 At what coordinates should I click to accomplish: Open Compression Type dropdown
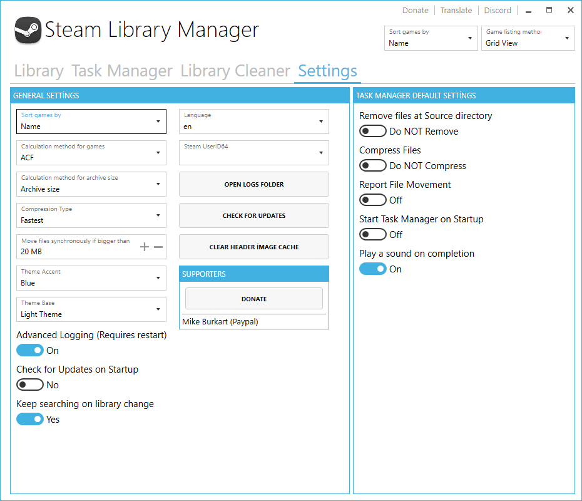[x=91, y=215]
